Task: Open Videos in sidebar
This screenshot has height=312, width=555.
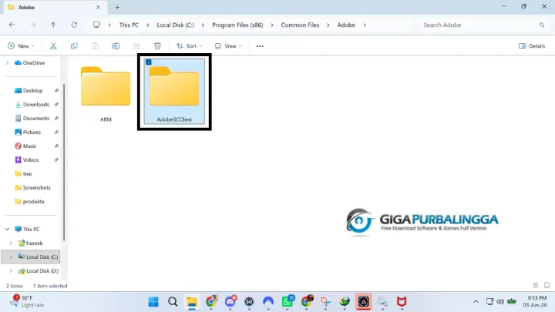Action: 30,160
